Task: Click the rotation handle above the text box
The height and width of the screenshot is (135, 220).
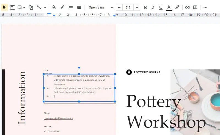Action: pos(79,68)
